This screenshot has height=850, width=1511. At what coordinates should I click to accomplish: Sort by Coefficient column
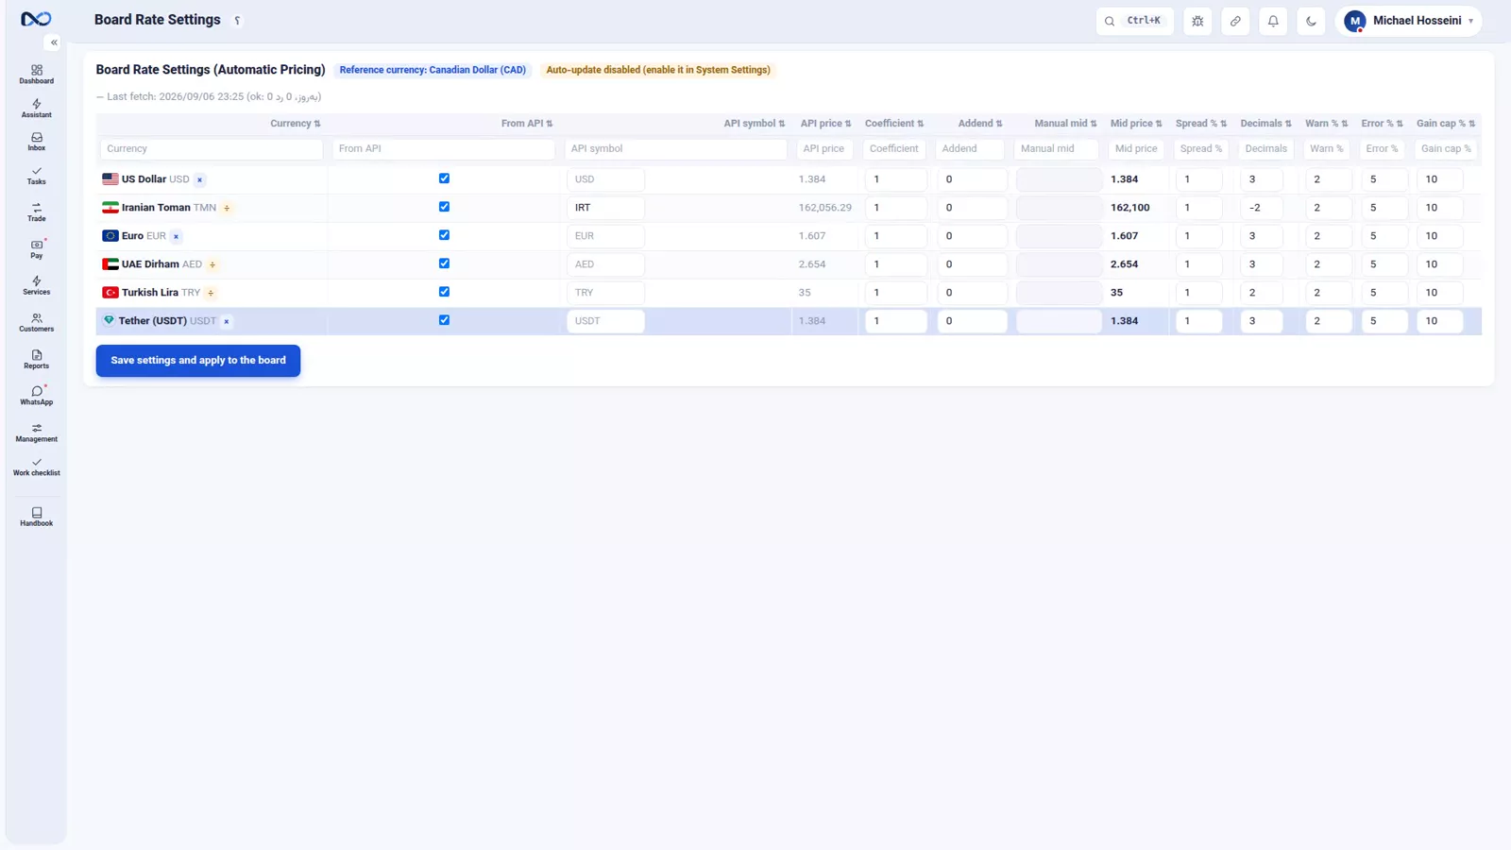pyautogui.click(x=894, y=124)
